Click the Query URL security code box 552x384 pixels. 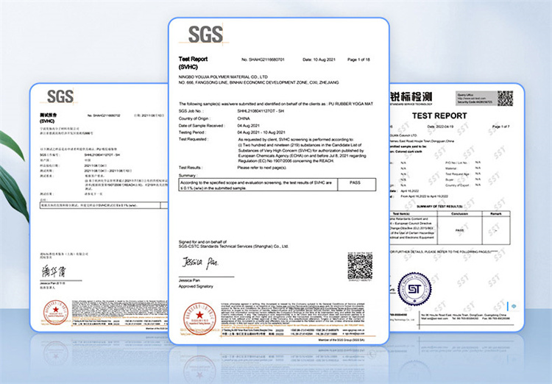pyautogui.click(x=476, y=98)
